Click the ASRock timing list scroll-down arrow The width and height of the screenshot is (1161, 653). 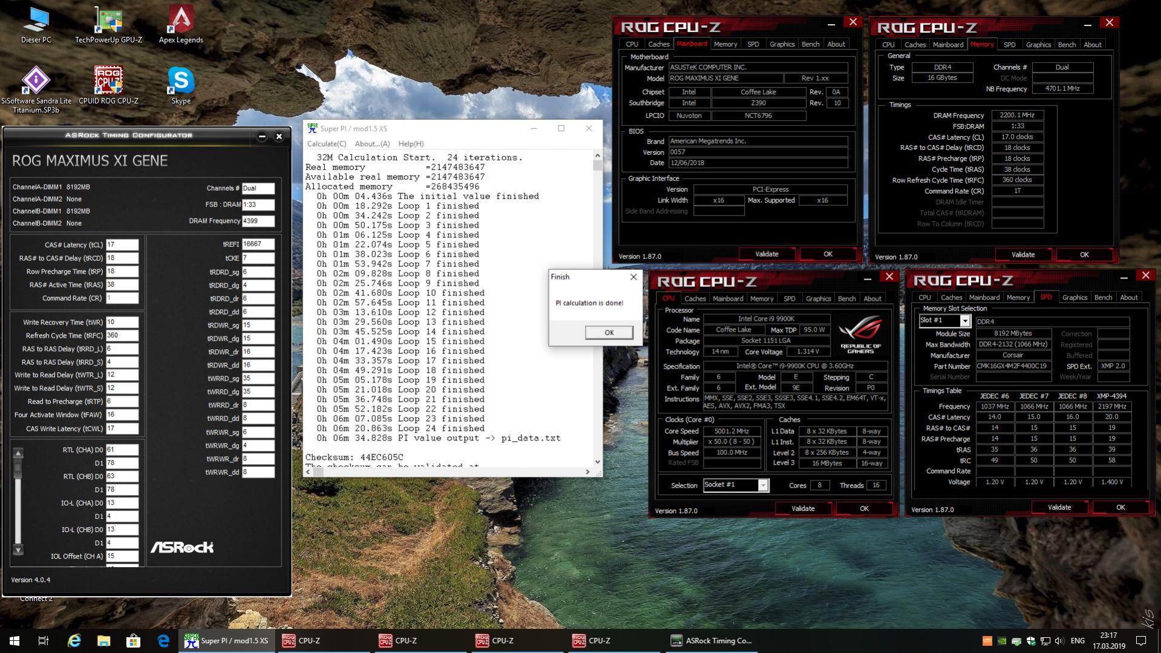click(18, 550)
